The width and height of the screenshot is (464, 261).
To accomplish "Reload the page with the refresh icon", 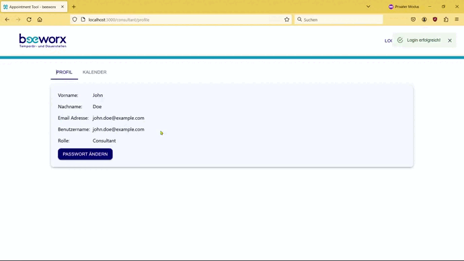I will (x=29, y=20).
